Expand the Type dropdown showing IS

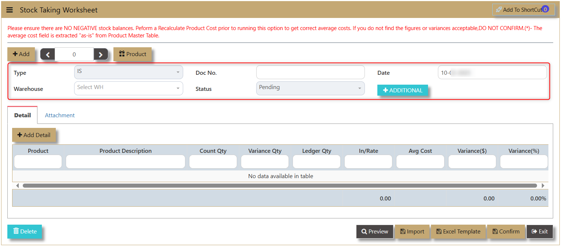point(128,72)
